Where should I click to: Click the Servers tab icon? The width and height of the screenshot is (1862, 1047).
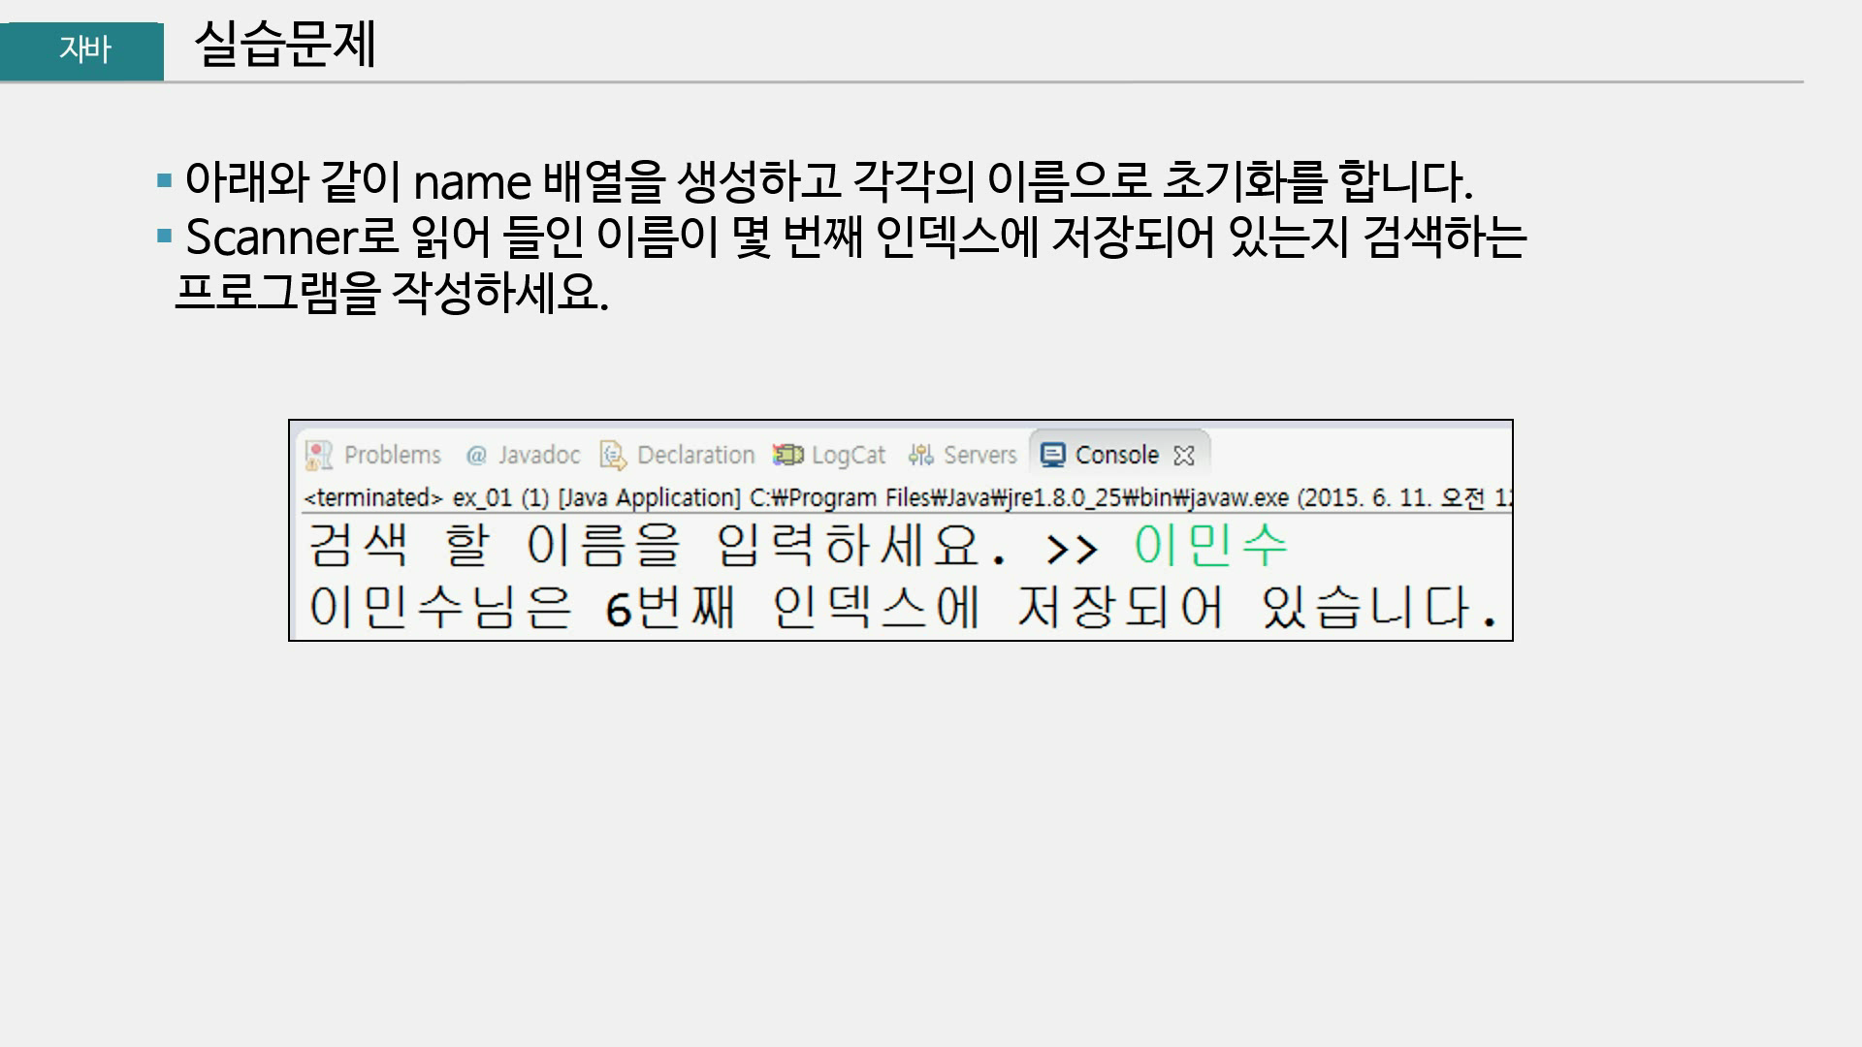tap(920, 455)
